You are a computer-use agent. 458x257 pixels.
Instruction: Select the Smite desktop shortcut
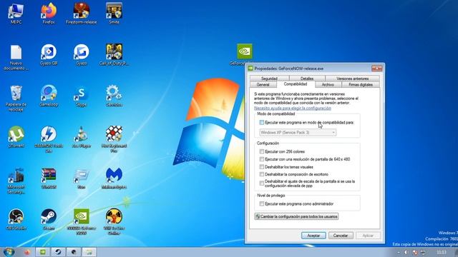pyautogui.click(x=114, y=13)
